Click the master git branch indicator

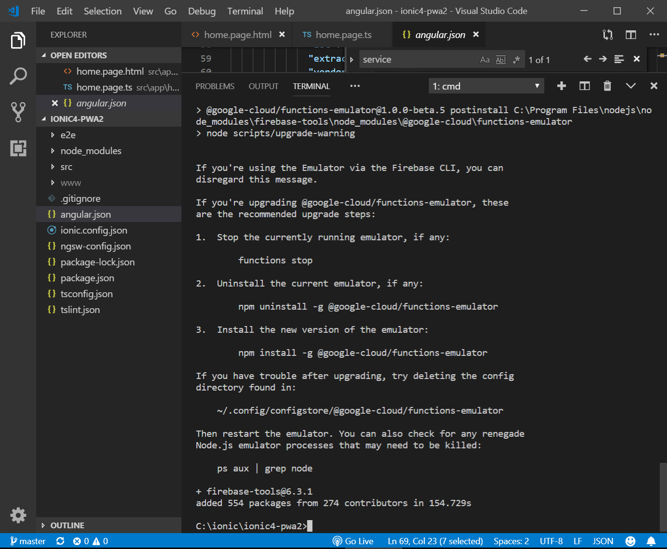pos(28,541)
